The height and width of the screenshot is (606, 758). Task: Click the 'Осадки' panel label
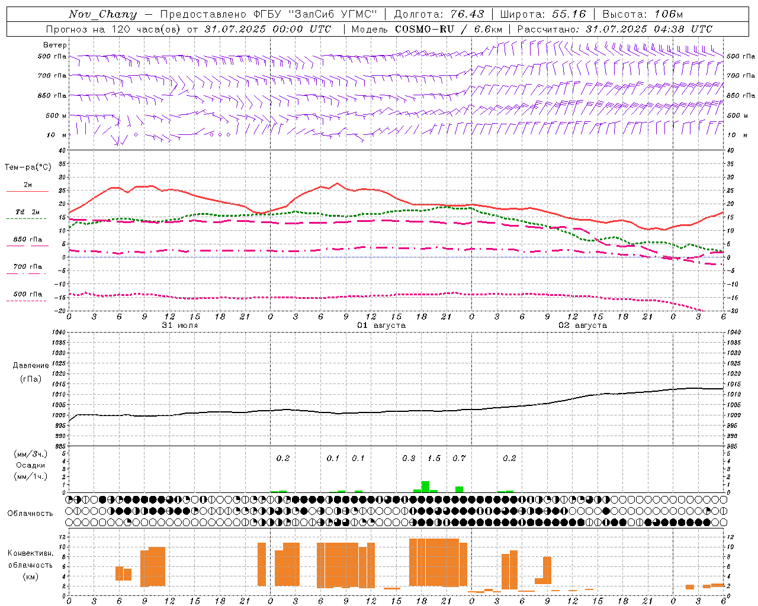pos(31,465)
